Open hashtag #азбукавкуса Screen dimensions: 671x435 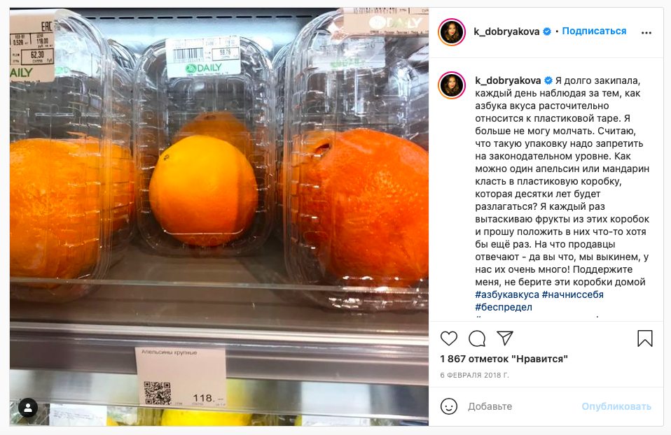click(x=506, y=294)
